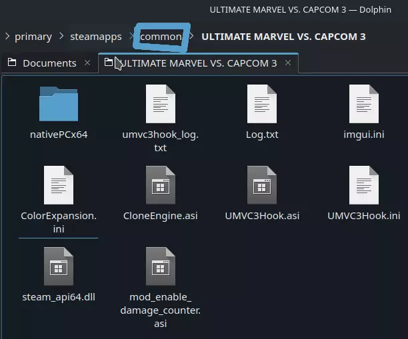Image resolution: width=408 pixels, height=339 pixels.
Task: Click the nativePCx64 name label
Action: [x=59, y=135]
